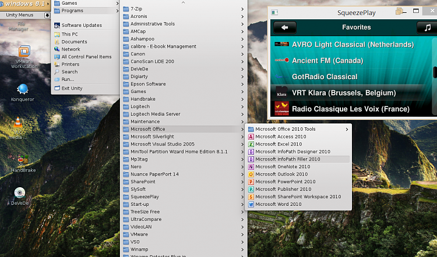Open Documents from the Unity menu
The width and height of the screenshot is (437, 257).
(86, 42)
